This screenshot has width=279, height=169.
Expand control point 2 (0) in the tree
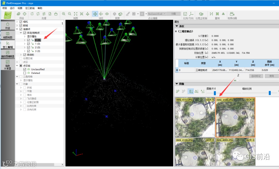tap(25, 48)
